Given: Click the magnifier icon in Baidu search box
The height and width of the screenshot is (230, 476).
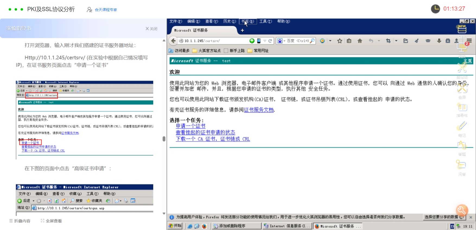Looking at the screenshot, I should 312,41.
